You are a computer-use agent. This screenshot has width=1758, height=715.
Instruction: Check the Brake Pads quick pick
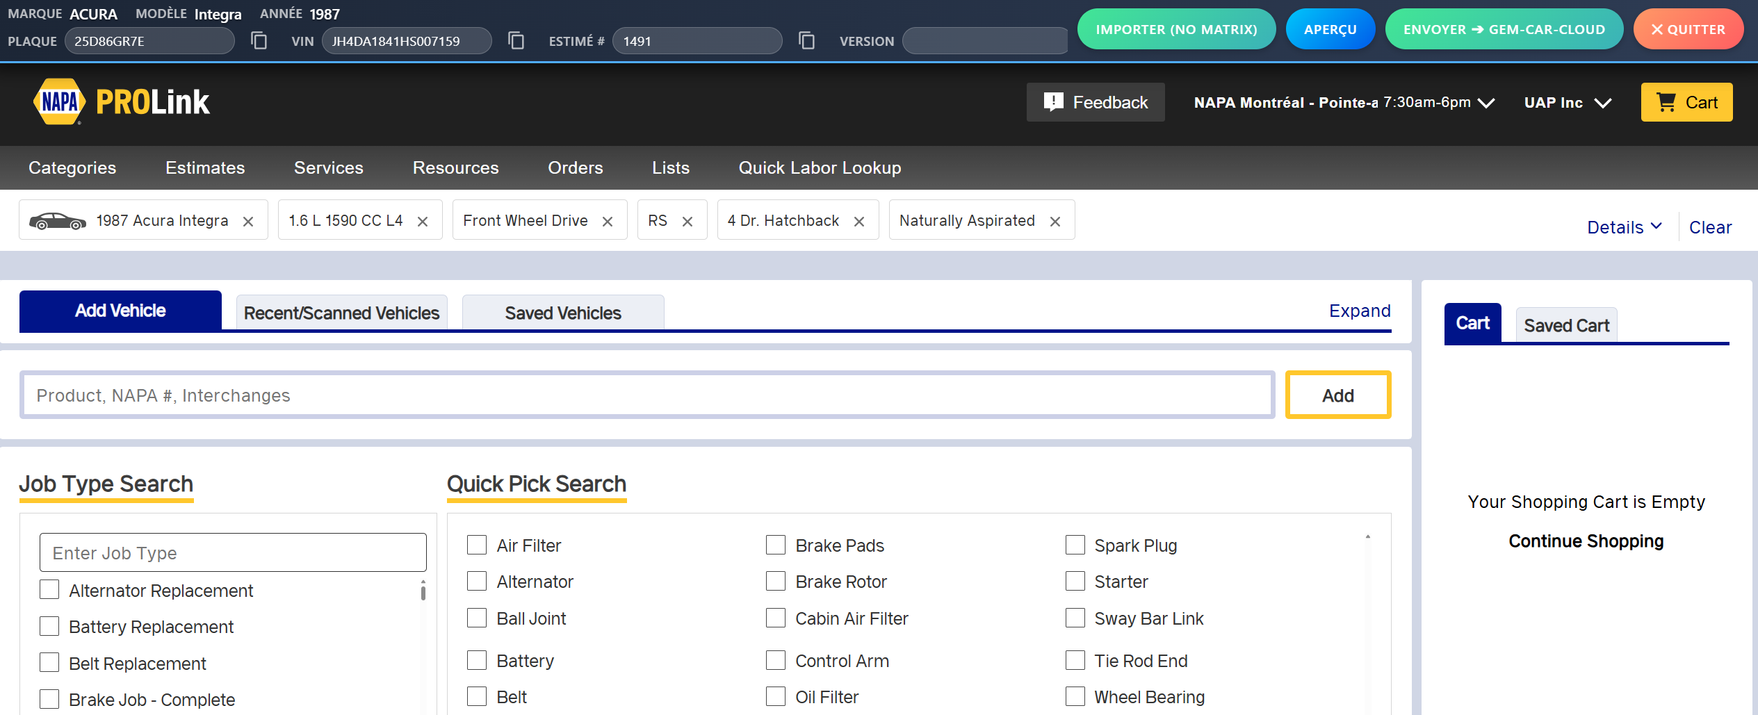point(776,545)
